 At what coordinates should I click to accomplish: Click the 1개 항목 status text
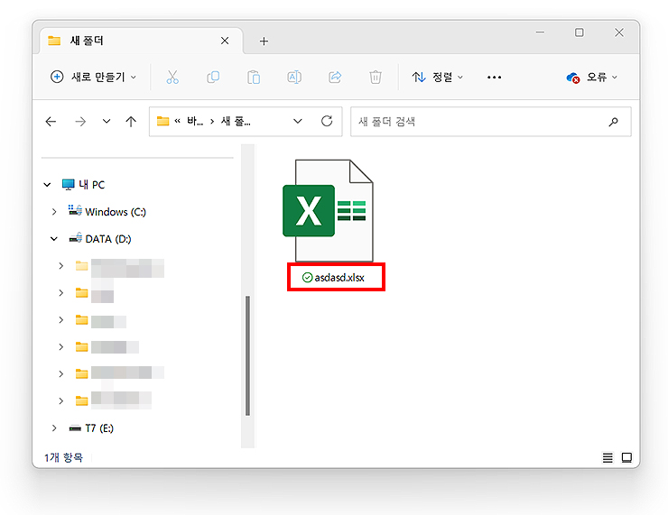(x=63, y=457)
